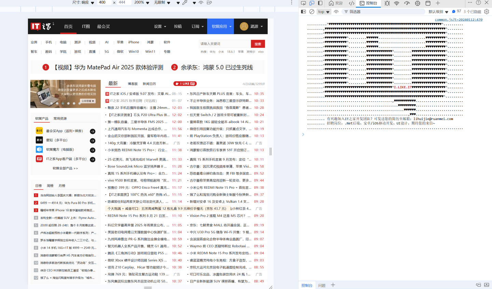The height and width of the screenshot is (289, 492).
Task: Open the Application window icon panel
Action: (x=428, y=3)
